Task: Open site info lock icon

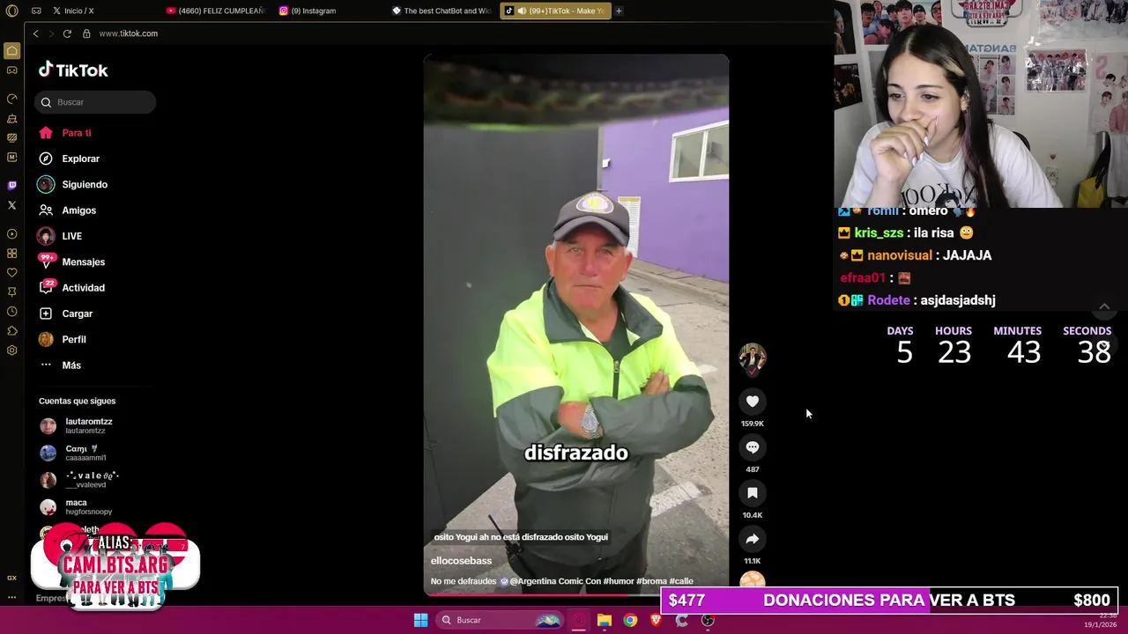Action: tap(86, 33)
